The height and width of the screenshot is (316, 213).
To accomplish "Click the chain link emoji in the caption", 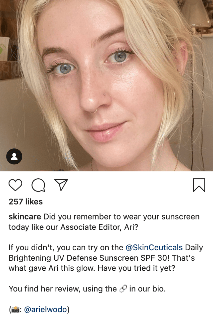I will pyautogui.click(x=123, y=289).
